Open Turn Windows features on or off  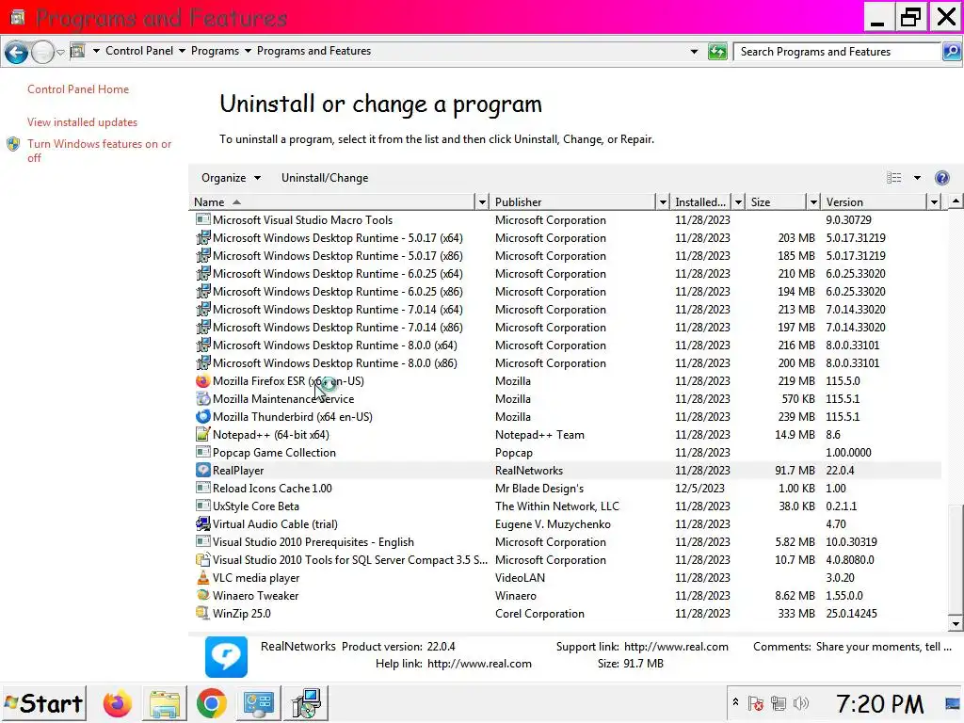[x=99, y=151]
